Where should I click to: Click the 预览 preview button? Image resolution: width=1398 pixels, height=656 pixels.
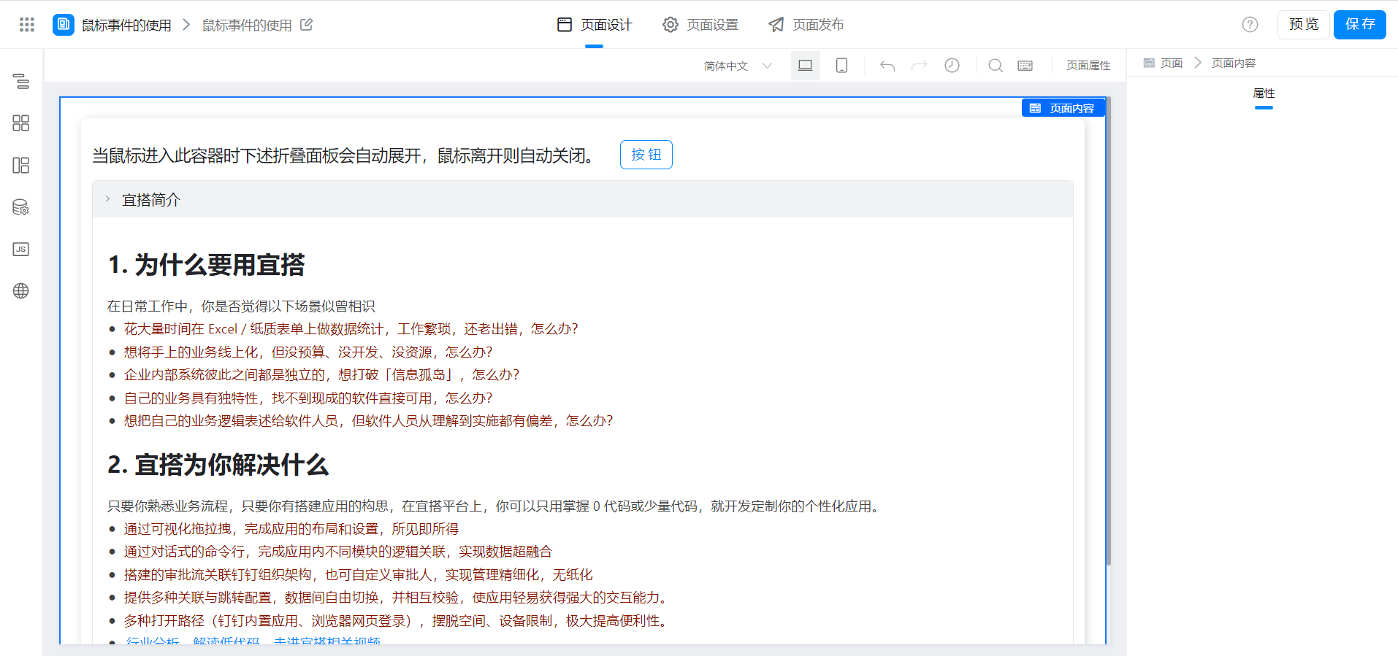tap(1304, 25)
